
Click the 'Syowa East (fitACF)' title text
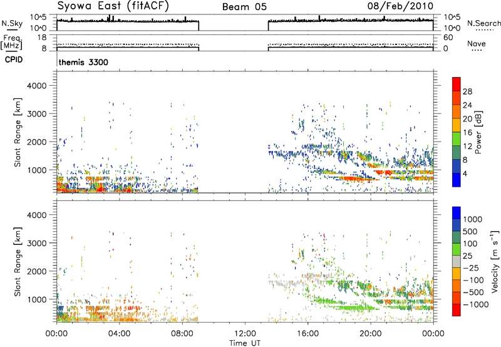pos(113,6)
